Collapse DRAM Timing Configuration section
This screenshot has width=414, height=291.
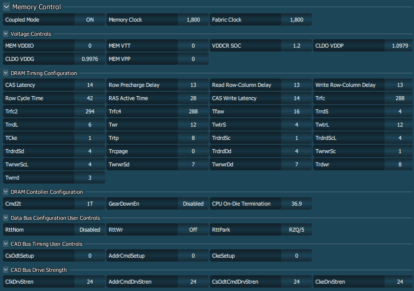pyautogui.click(x=6, y=73)
